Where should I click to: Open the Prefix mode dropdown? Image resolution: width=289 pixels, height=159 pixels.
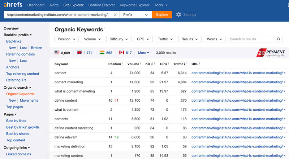click(136, 15)
